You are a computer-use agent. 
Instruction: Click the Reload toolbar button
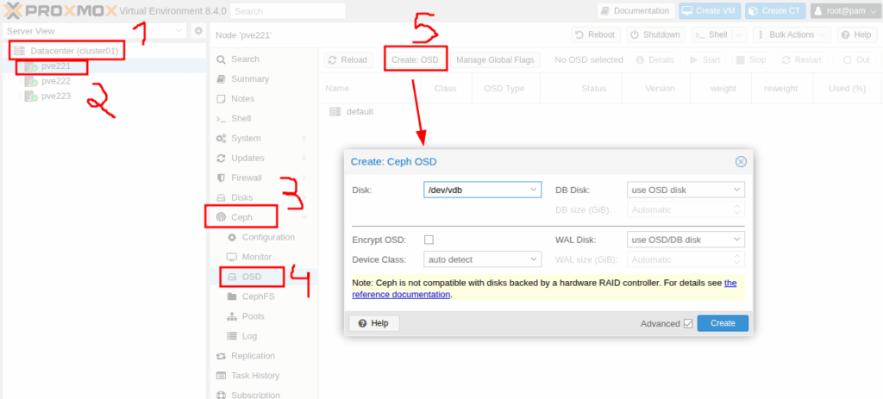348,60
